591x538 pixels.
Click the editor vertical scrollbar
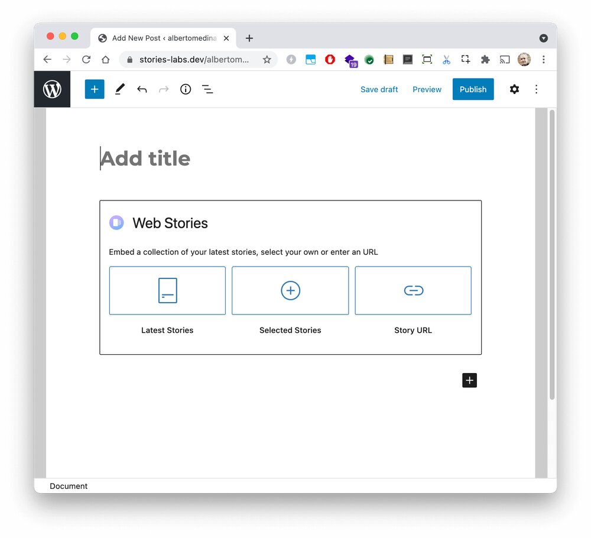click(552, 254)
